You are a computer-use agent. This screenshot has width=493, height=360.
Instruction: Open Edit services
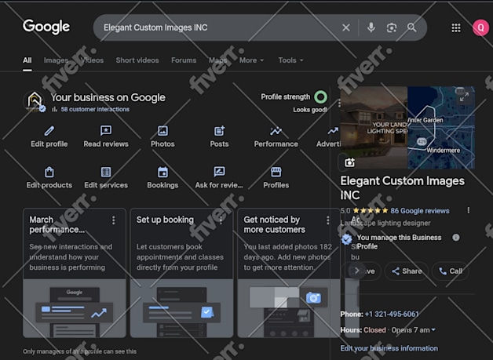point(106,178)
